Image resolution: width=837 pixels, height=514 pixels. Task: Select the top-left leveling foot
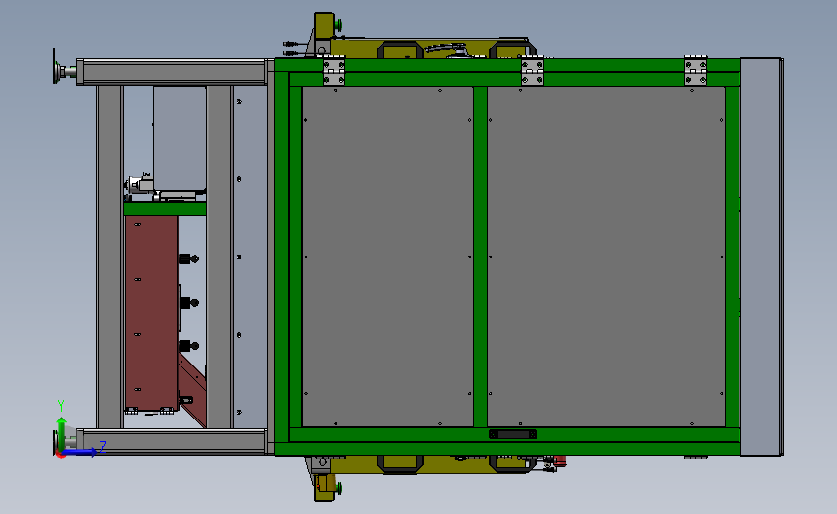[x=63, y=71]
